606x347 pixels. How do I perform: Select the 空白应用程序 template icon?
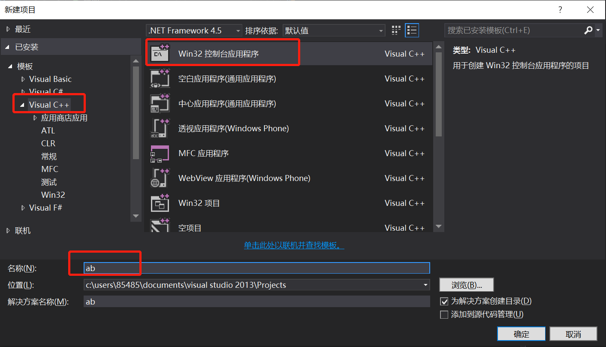[x=160, y=78]
